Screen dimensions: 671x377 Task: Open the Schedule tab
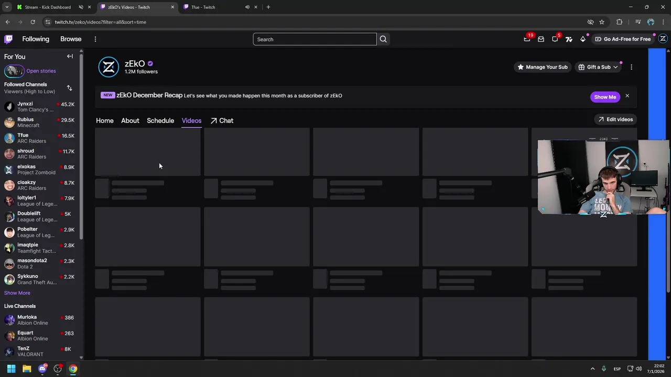(160, 120)
